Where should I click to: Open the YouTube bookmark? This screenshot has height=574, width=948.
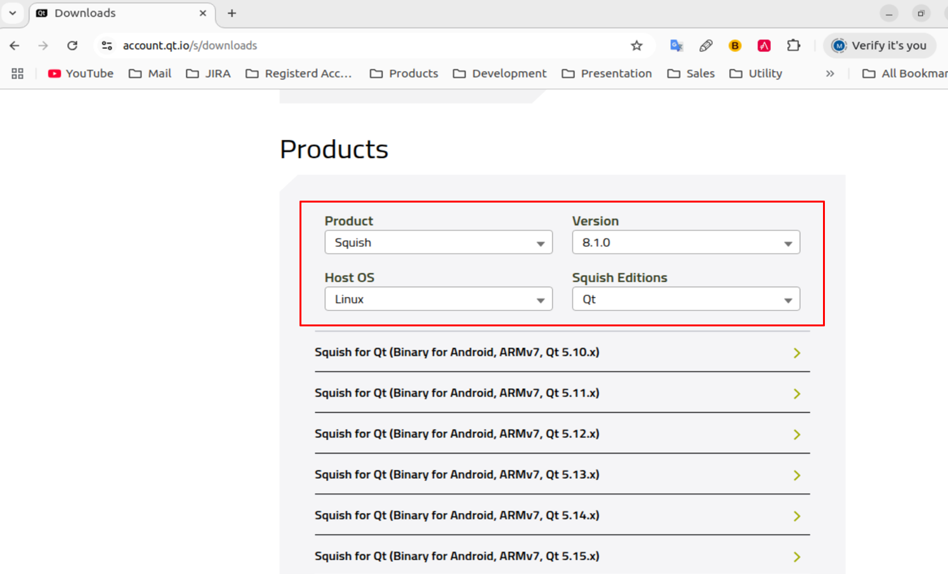tap(81, 74)
